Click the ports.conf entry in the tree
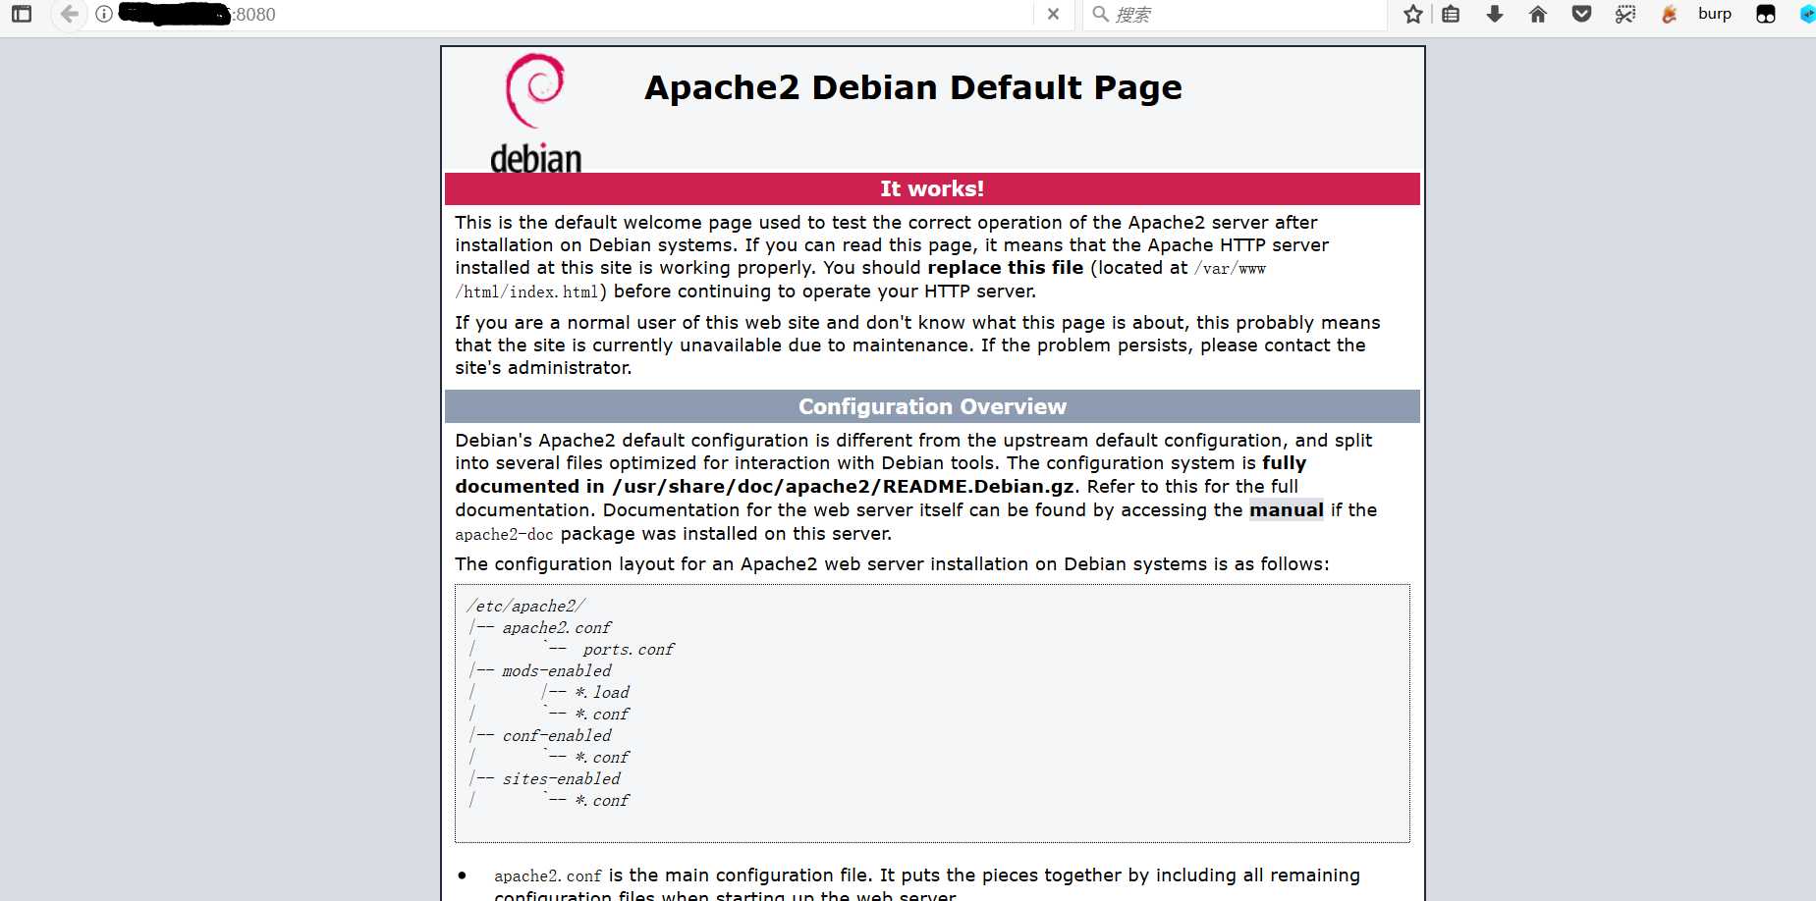The height and width of the screenshot is (901, 1816). pos(629,650)
